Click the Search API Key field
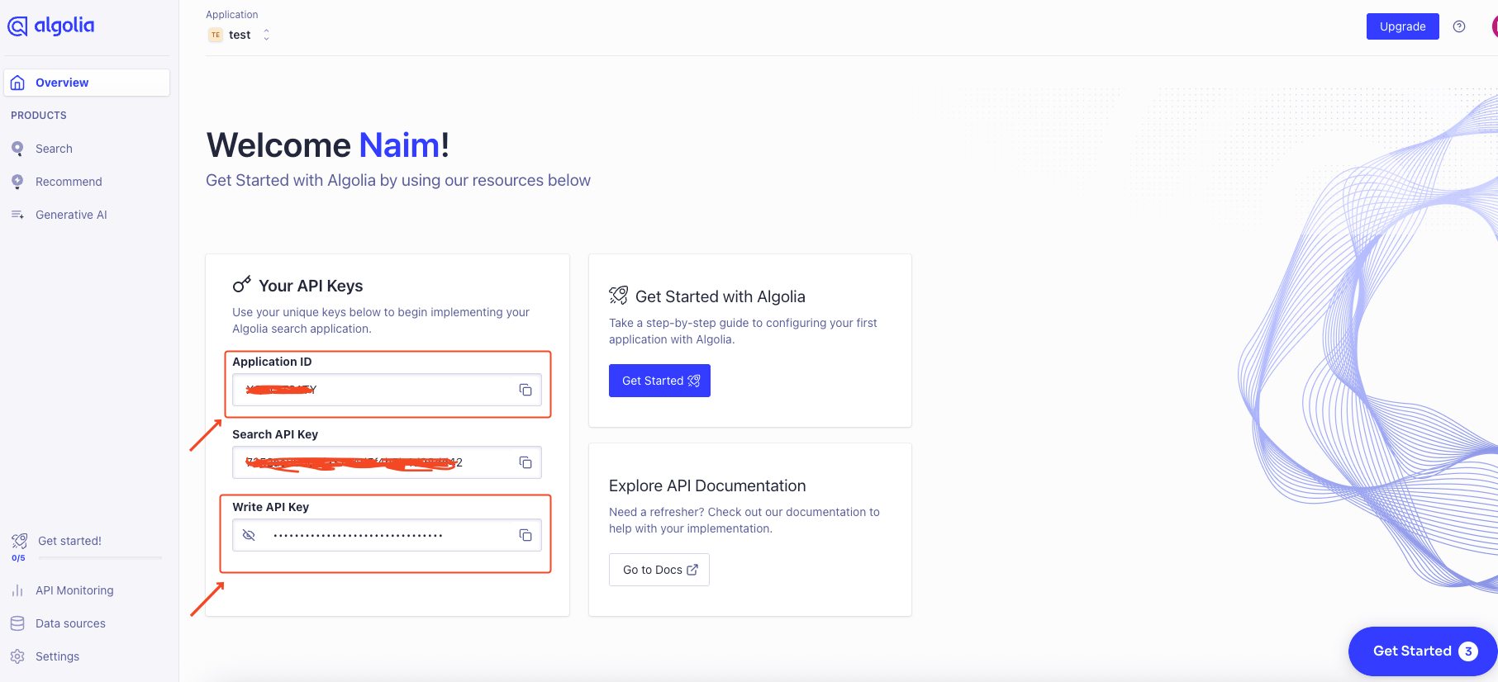The width and height of the screenshot is (1498, 682). coord(387,462)
